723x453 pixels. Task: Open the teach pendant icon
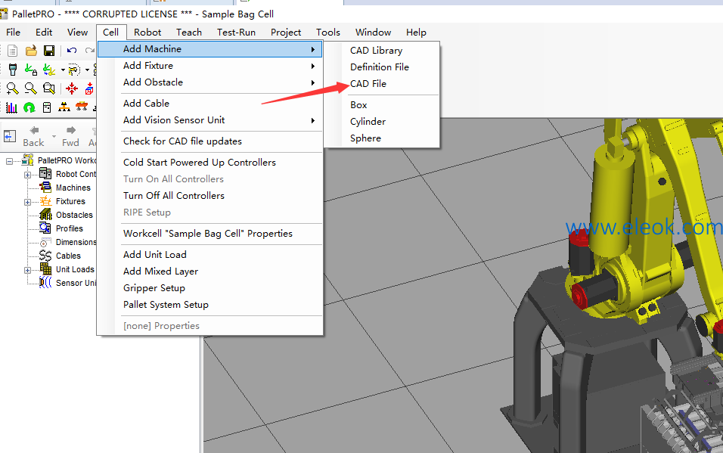[13, 70]
